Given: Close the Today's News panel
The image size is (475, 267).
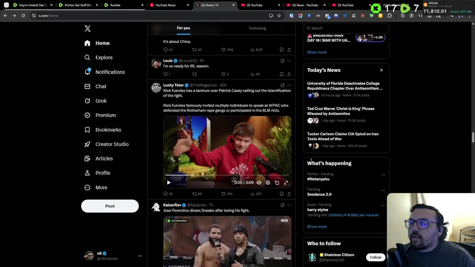Looking at the screenshot, I should click(381, 70).
